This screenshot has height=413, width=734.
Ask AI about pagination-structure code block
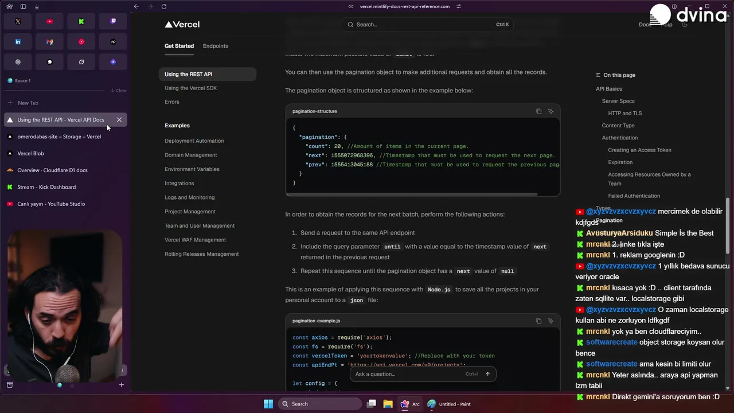tap(550, 111)
